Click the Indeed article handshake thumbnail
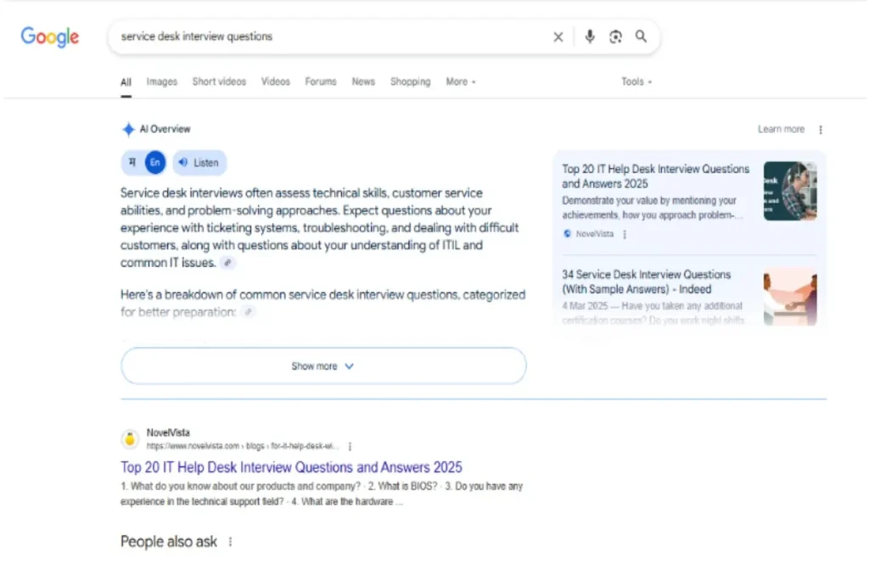The height and width of the screenshot is (579, 869). click(x=789, y=297)
